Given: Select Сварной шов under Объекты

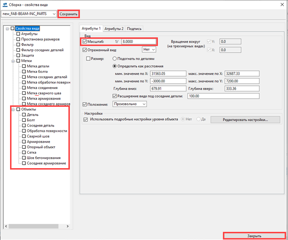Looking at the screenshot, I should pyautogui.click(x=39, y=136).
